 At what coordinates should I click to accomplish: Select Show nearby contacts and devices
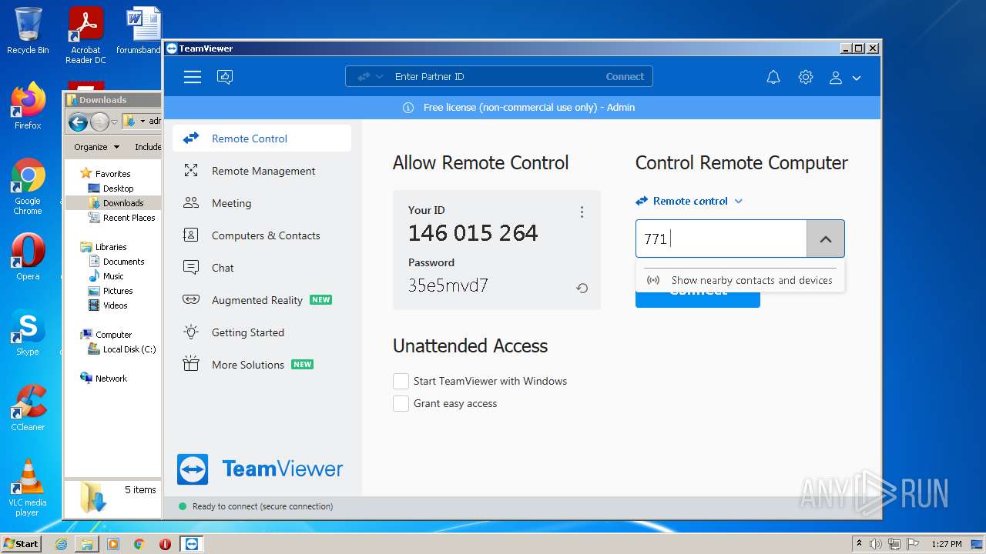point(739,280)
